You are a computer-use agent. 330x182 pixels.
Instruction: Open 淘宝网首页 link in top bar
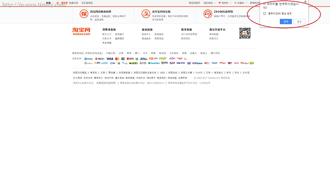coord(194,3)
